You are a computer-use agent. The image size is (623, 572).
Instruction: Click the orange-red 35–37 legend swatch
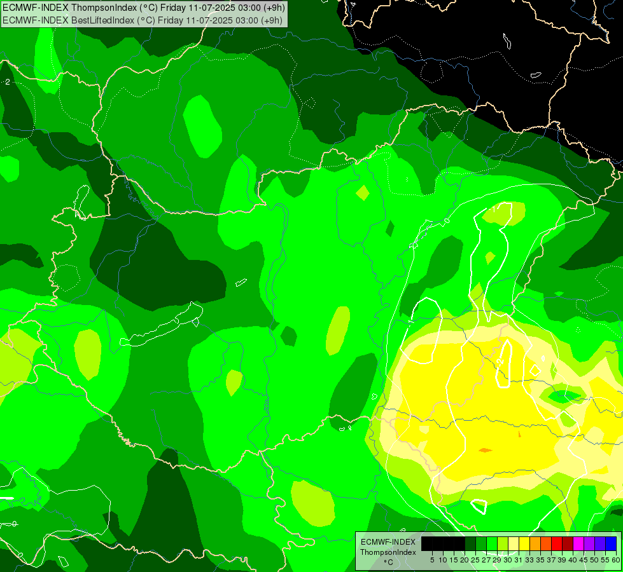(x=546, y=543)
